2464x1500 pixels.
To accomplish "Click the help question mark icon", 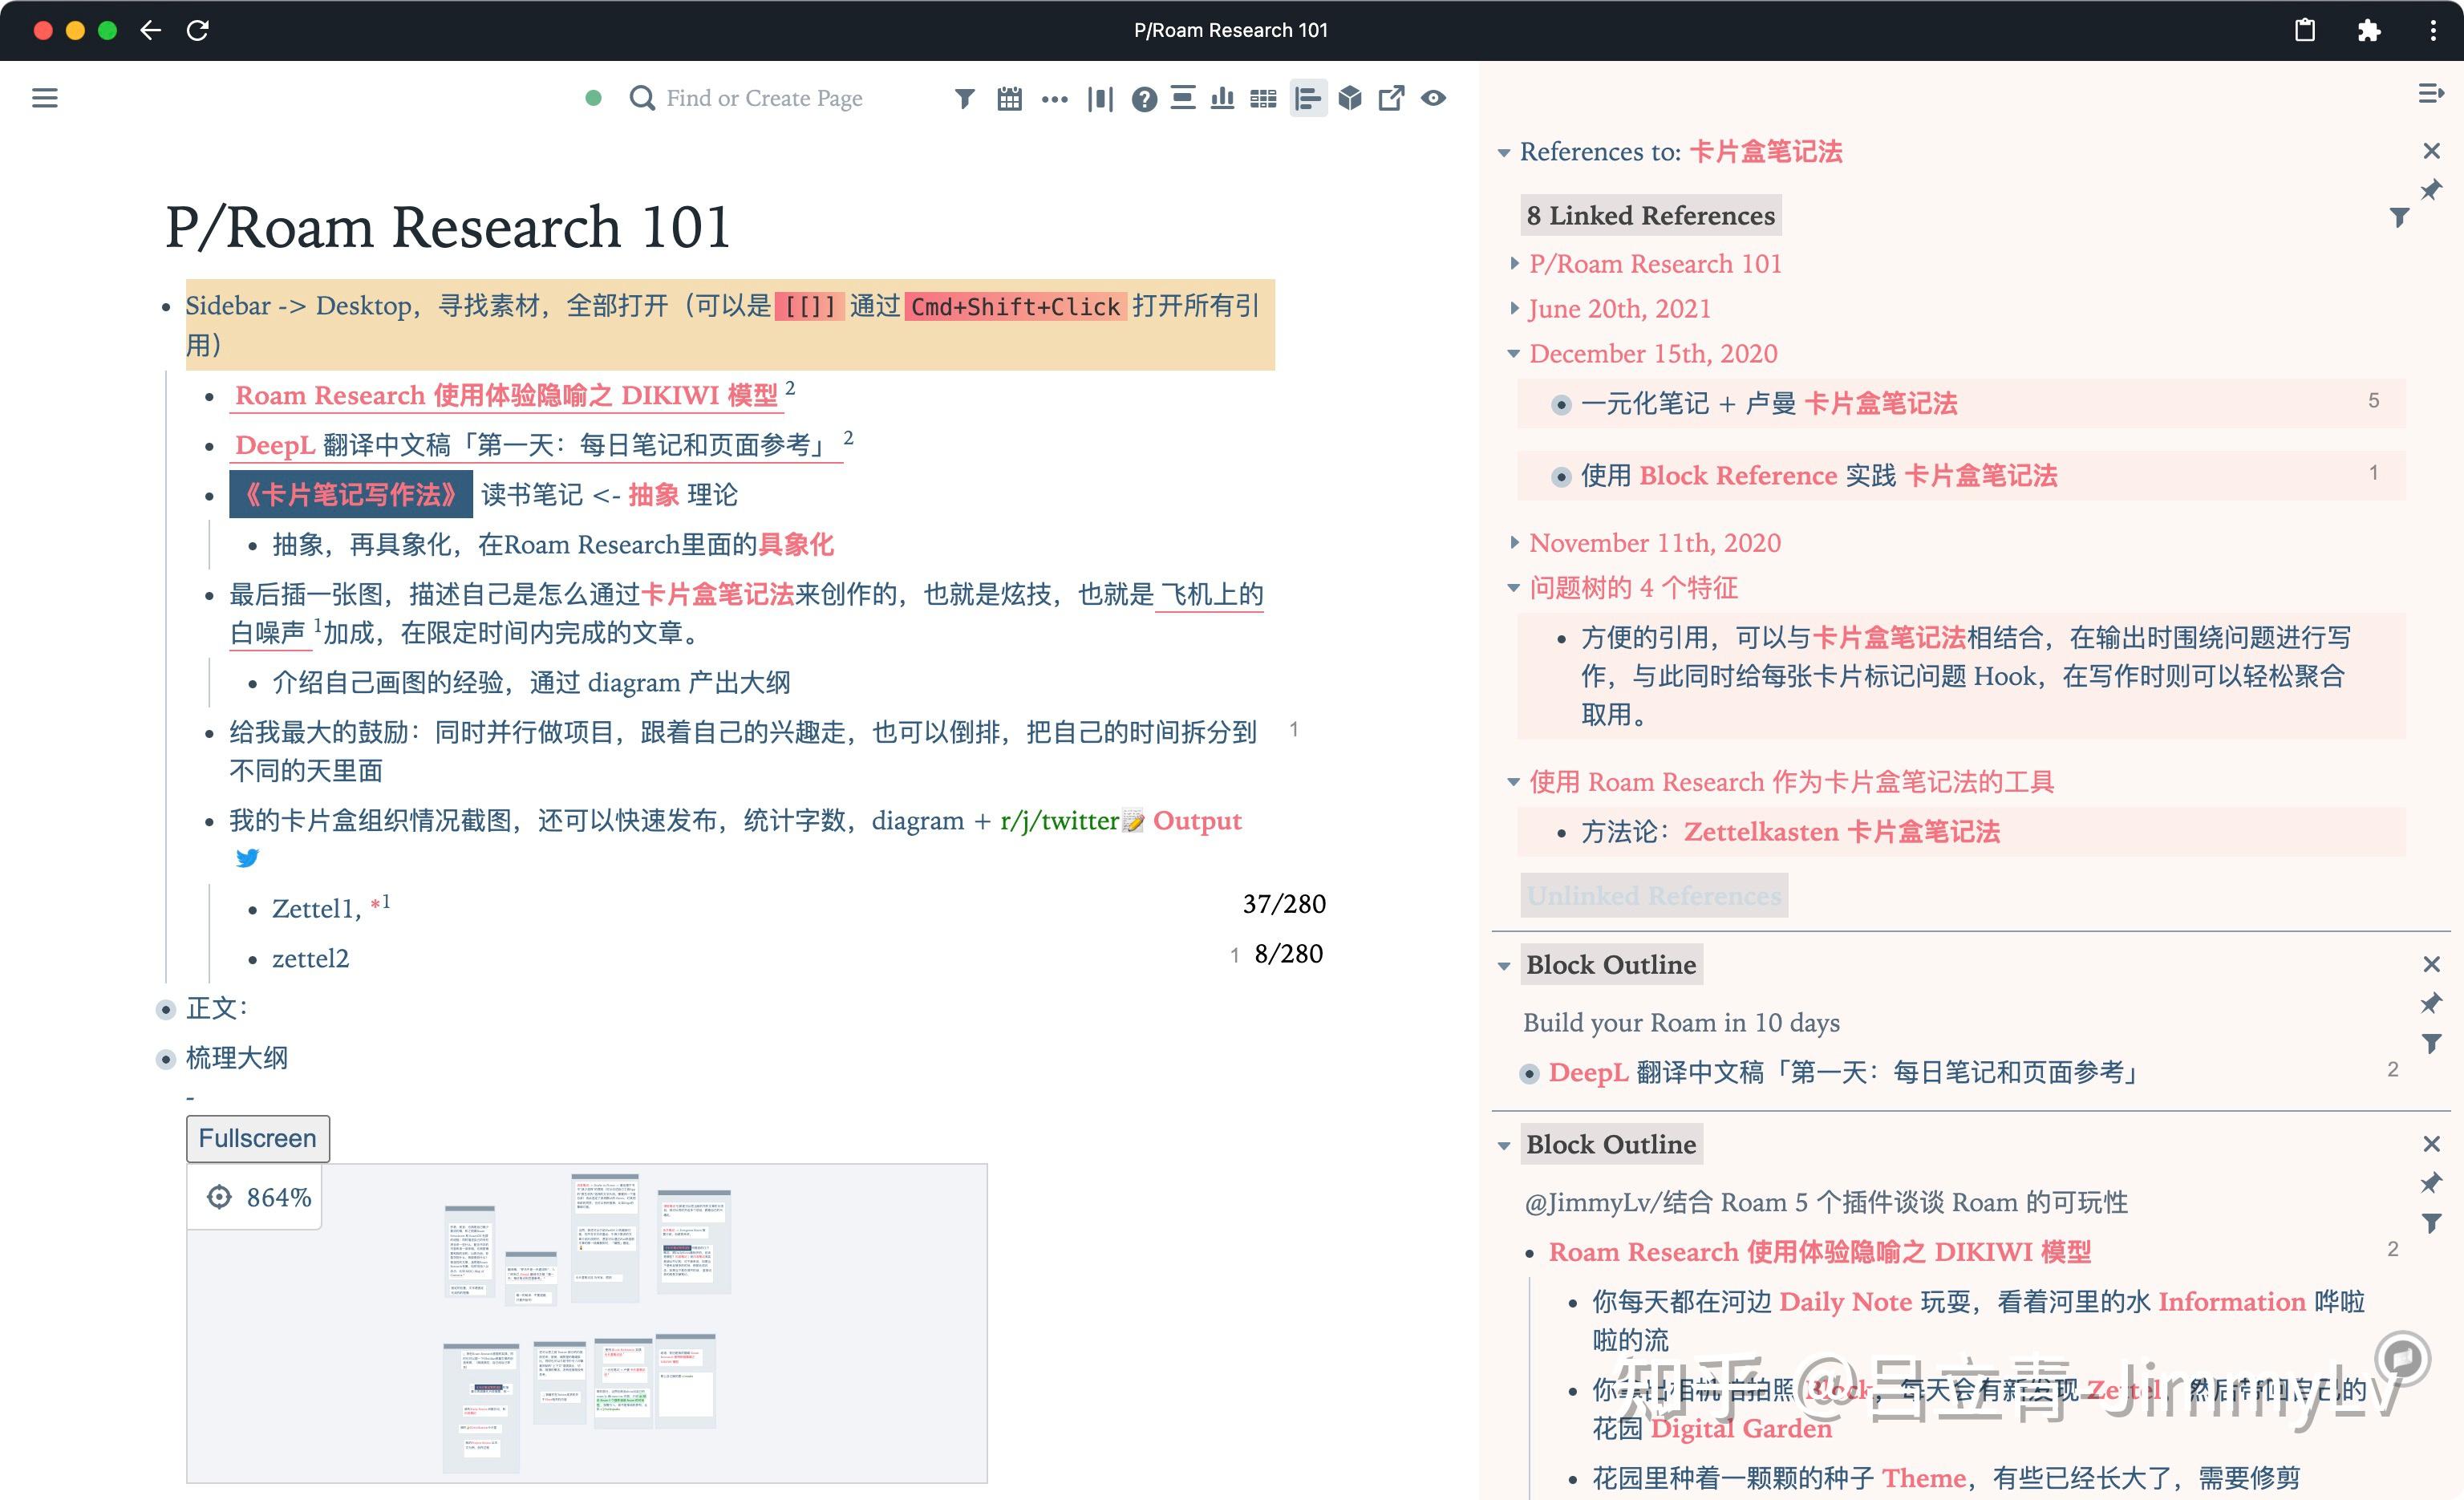I will pos(1144,98).
